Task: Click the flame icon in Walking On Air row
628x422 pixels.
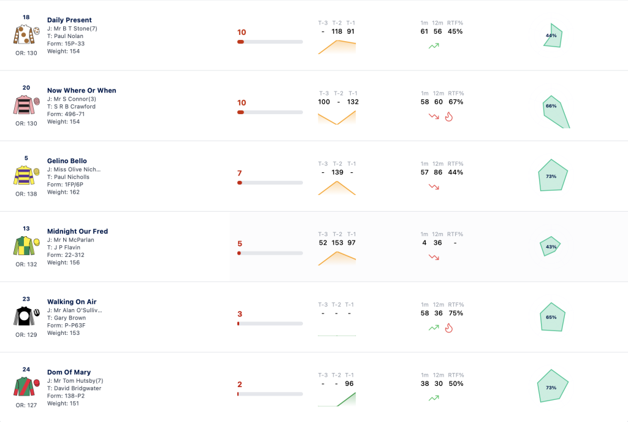Action: (x=448, y=328)
